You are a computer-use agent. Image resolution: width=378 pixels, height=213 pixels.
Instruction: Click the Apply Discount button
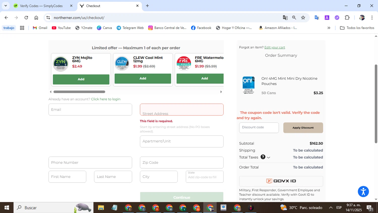(303, 128)
